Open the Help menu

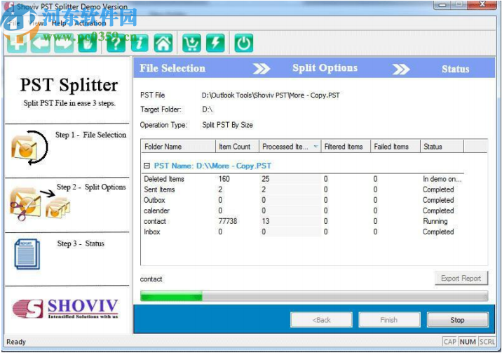59,23
